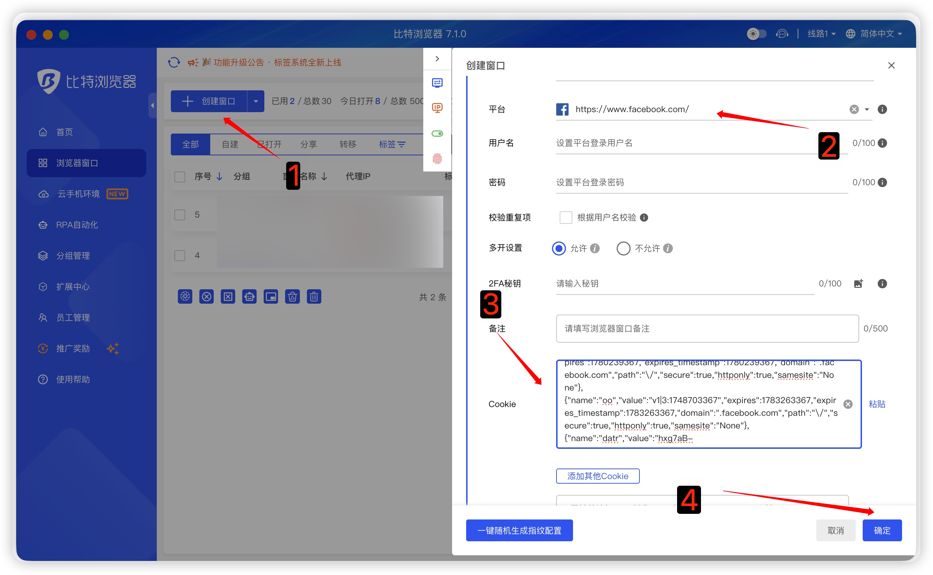The width and height of the screenshot is (933, 575).
Task: Clear the Cookie text area with X icon
Action: [848, 404]
